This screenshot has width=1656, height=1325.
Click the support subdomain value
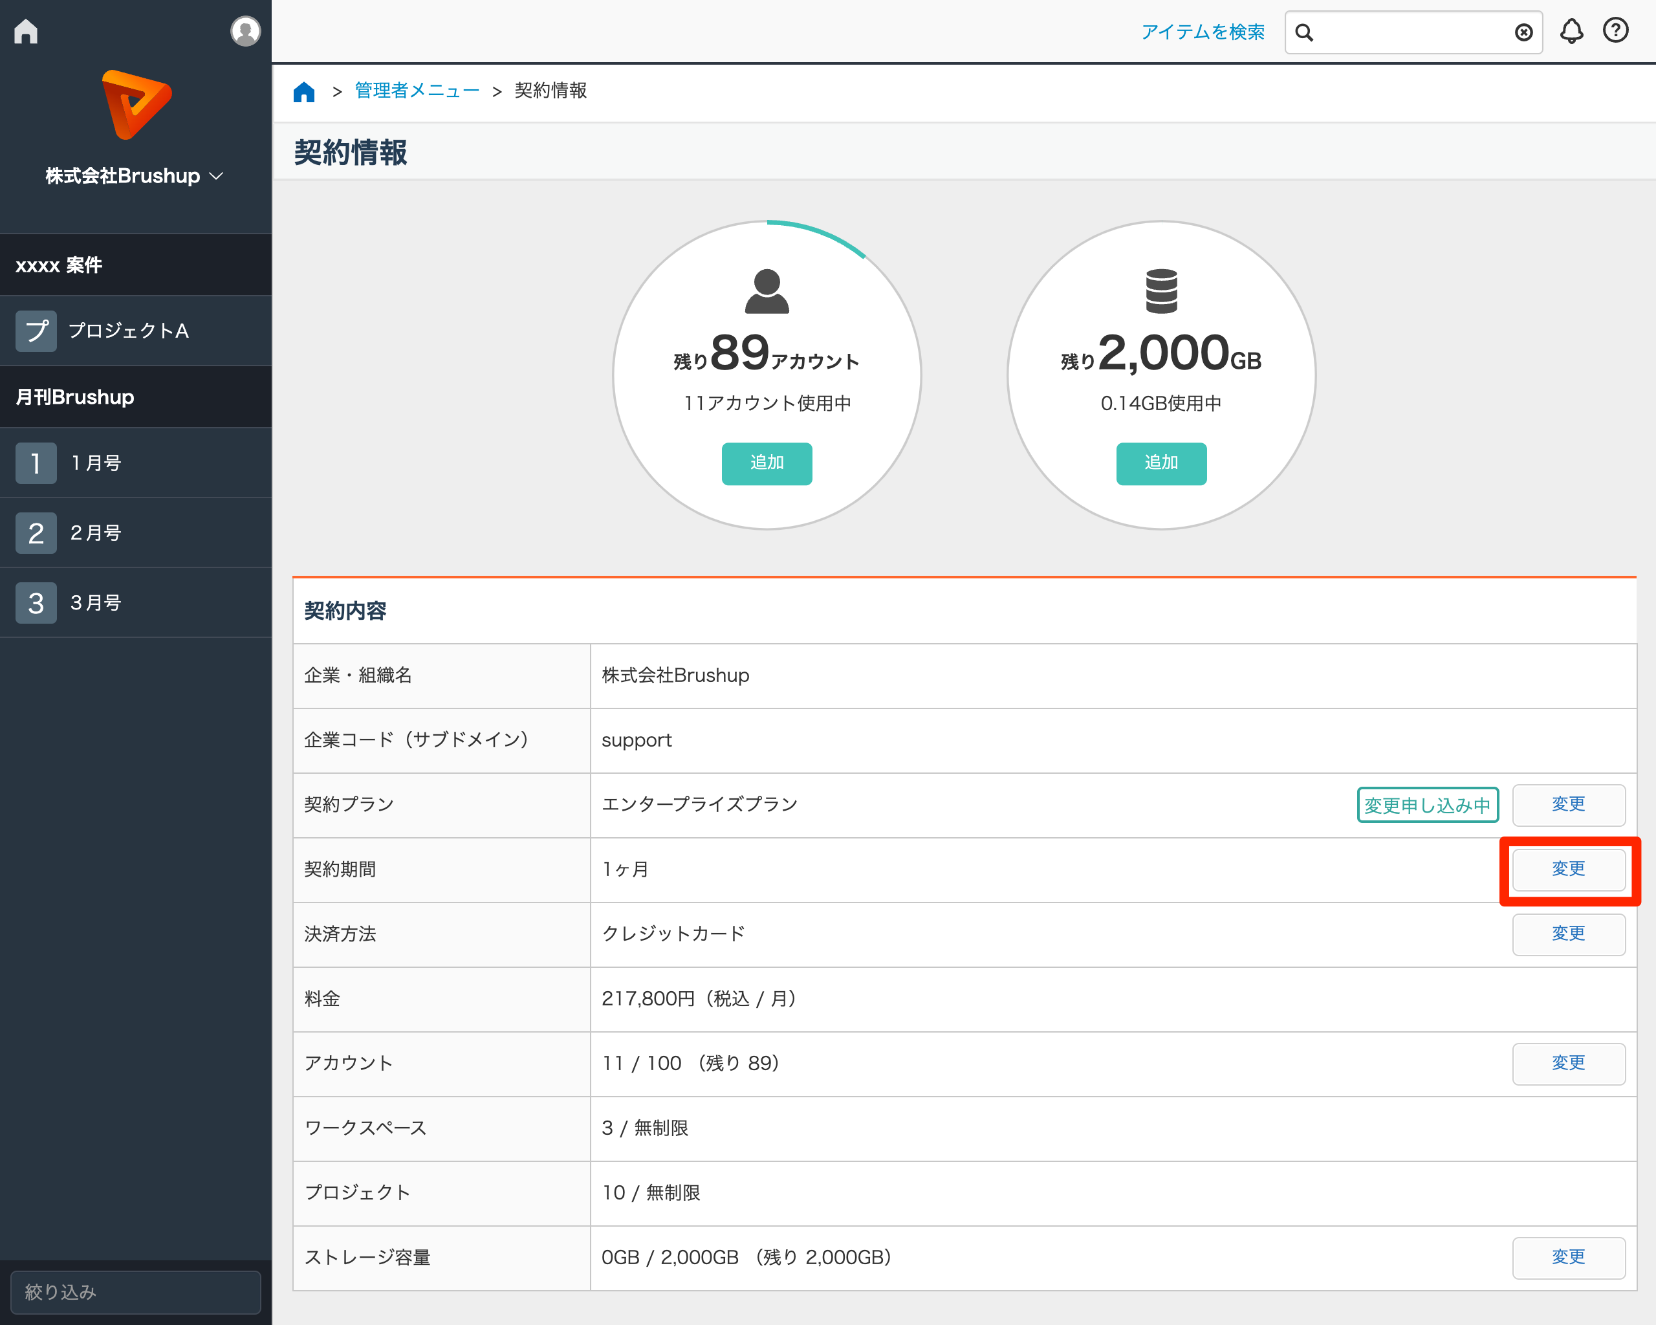637,741
